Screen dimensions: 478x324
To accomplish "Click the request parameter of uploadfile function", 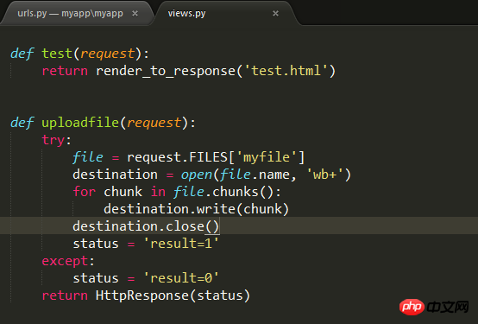I will pos(154,123).
